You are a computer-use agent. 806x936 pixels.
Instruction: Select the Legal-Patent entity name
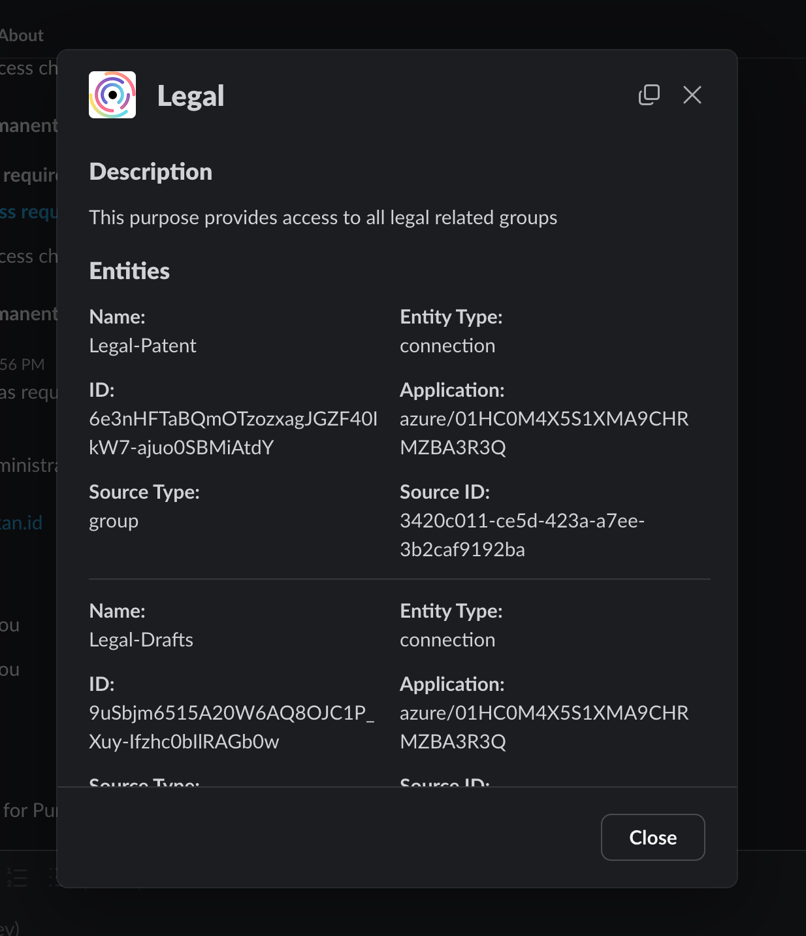142,346
